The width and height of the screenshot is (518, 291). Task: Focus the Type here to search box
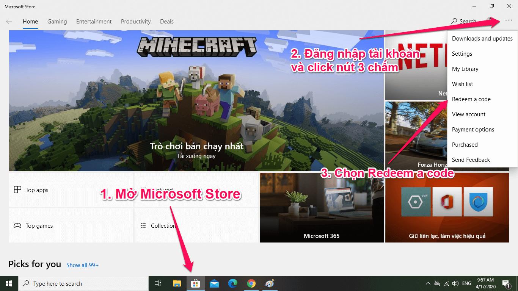(x=83, y=283)
